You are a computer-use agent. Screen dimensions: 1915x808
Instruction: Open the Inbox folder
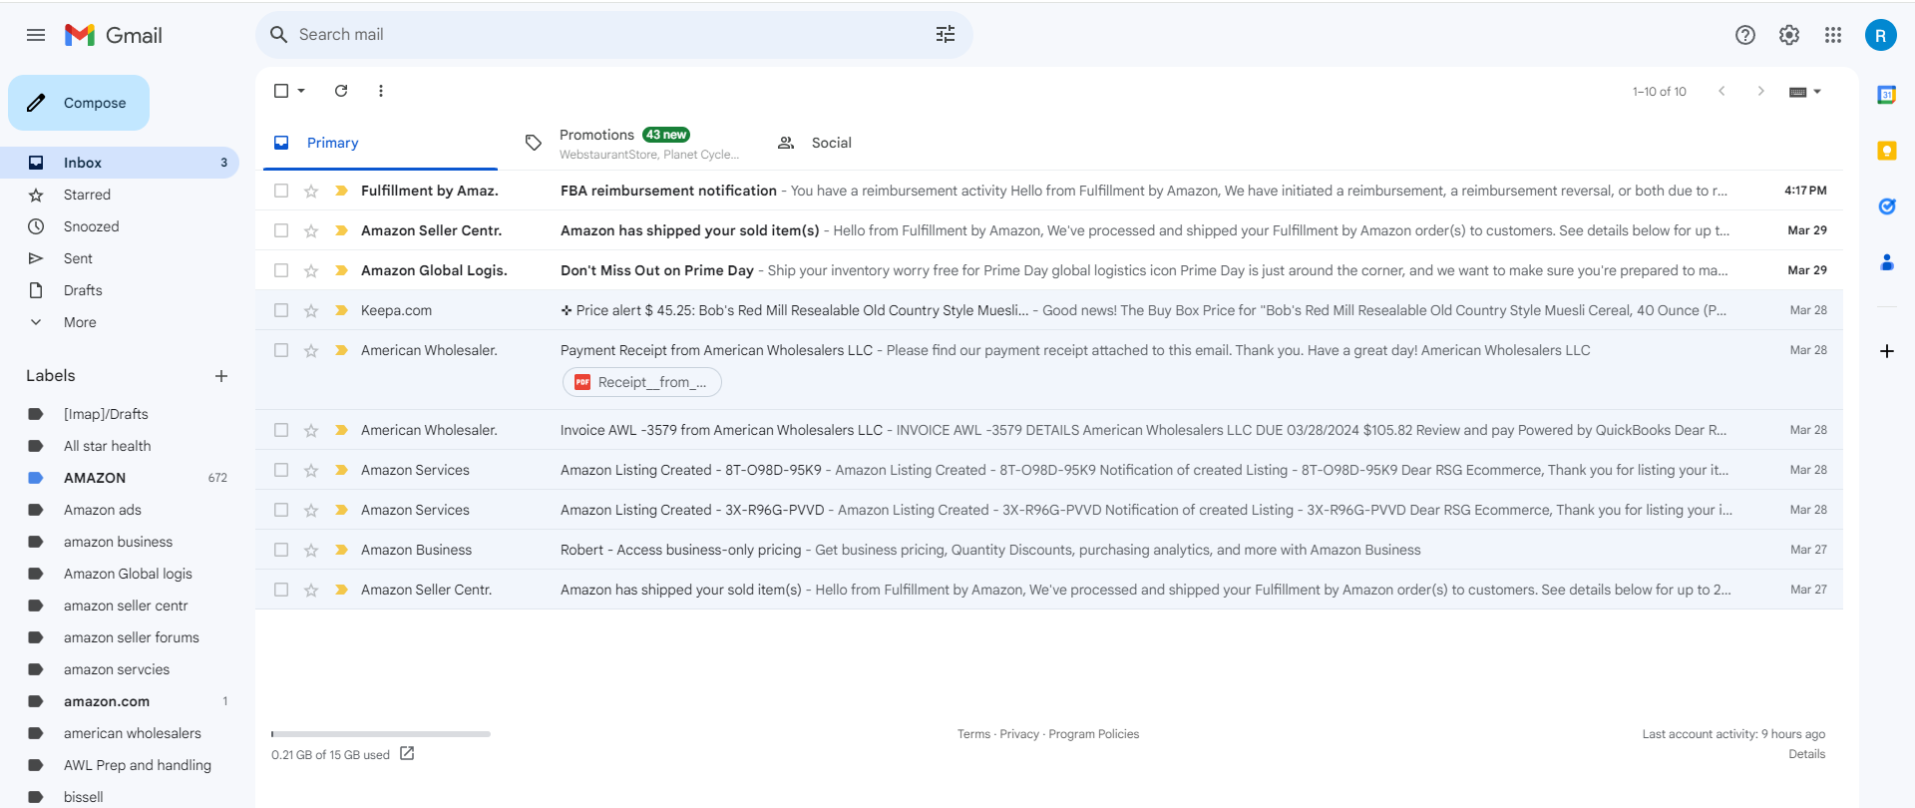coord(120,163)
